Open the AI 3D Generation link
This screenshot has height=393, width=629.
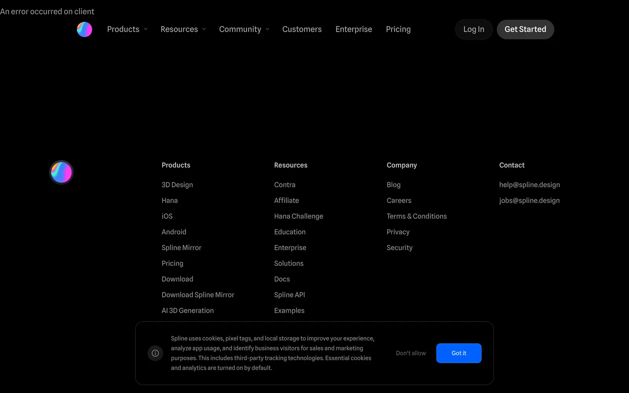pos(188,310)
